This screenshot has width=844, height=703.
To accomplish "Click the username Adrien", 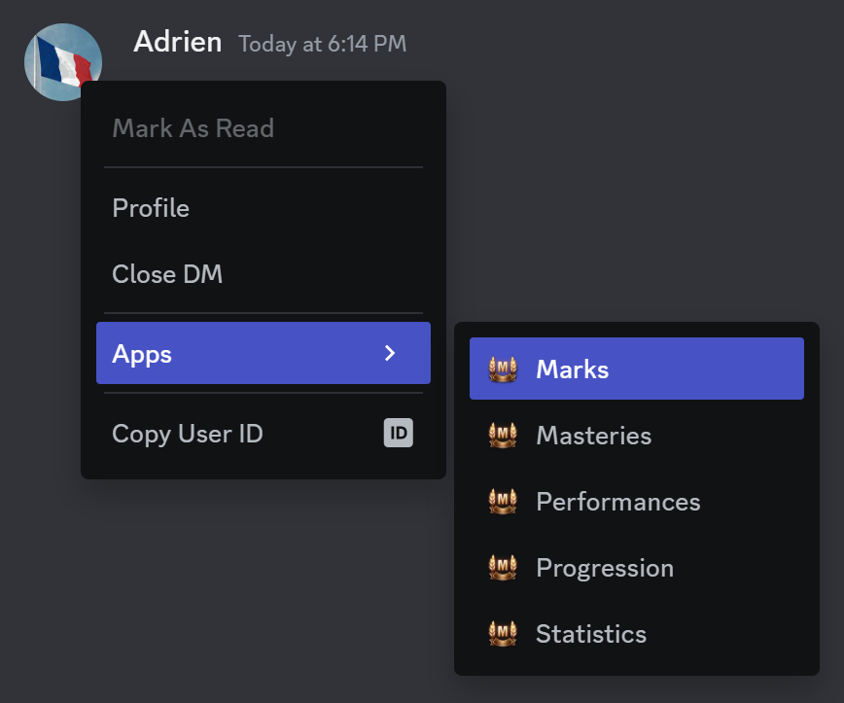I will 177,43.
